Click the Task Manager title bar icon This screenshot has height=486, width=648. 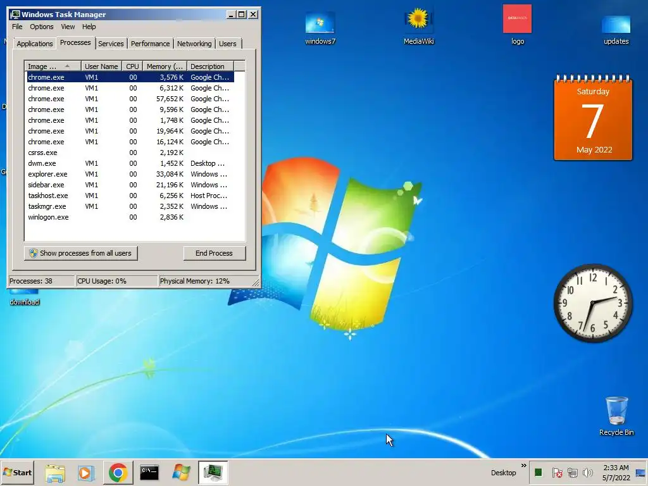click(15, 14)
